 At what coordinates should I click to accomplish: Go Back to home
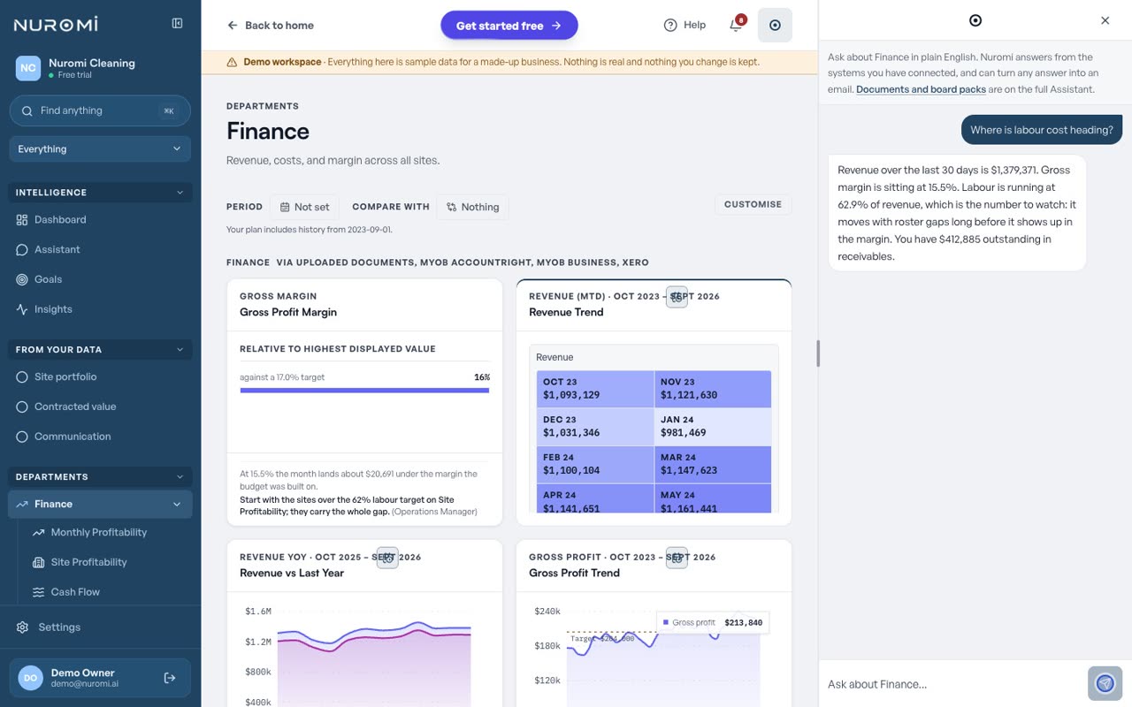271,26
